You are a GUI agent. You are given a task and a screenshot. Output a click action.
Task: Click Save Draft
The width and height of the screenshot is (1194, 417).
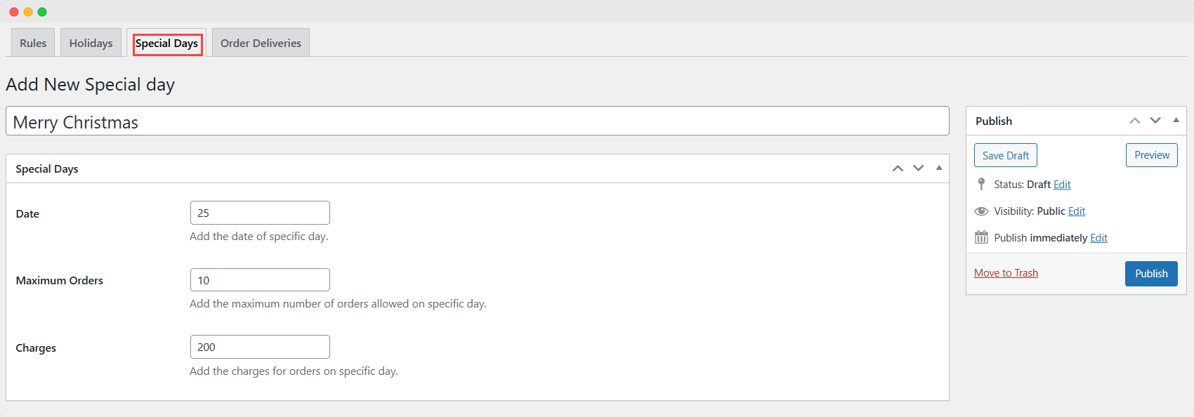[x=1005, y=154]
